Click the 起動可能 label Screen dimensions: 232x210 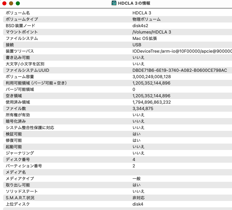[x=14, y=147]
